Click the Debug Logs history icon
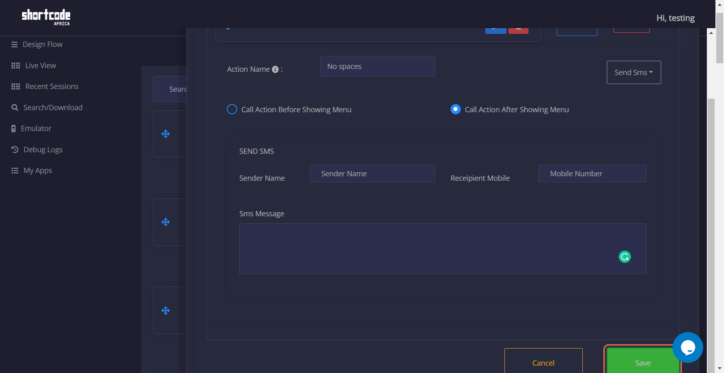 tap(15, 150)
